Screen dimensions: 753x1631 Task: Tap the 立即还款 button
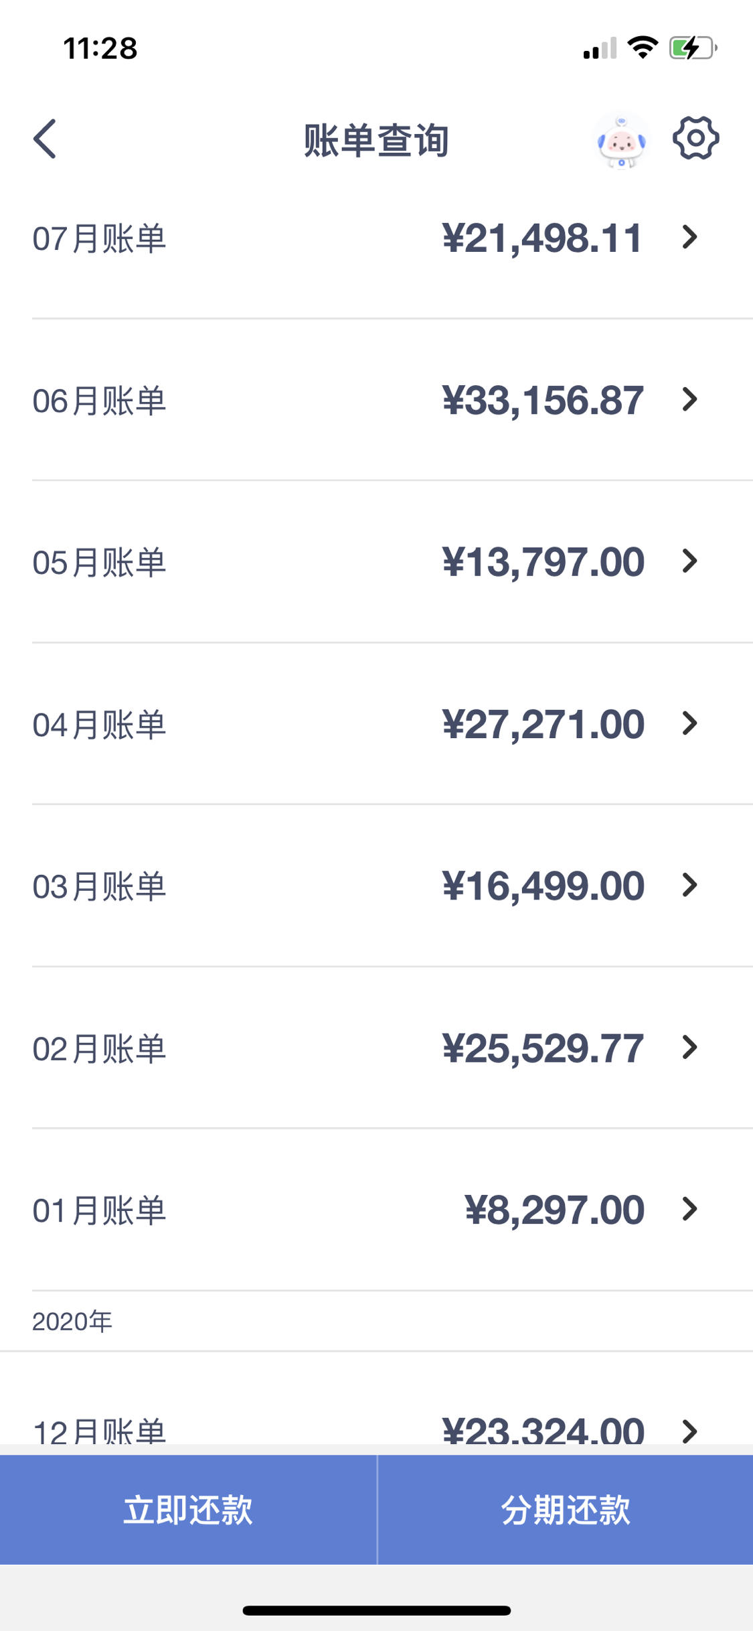(x=188, y=1510)
